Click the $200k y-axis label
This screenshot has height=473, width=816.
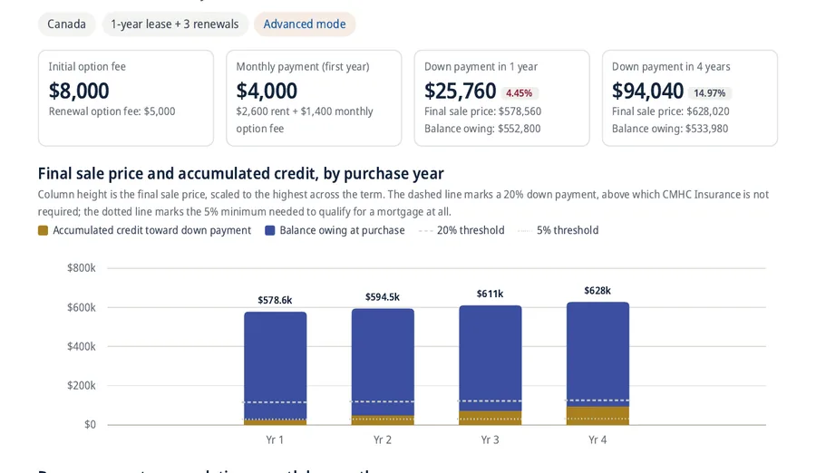pos(82,386)
